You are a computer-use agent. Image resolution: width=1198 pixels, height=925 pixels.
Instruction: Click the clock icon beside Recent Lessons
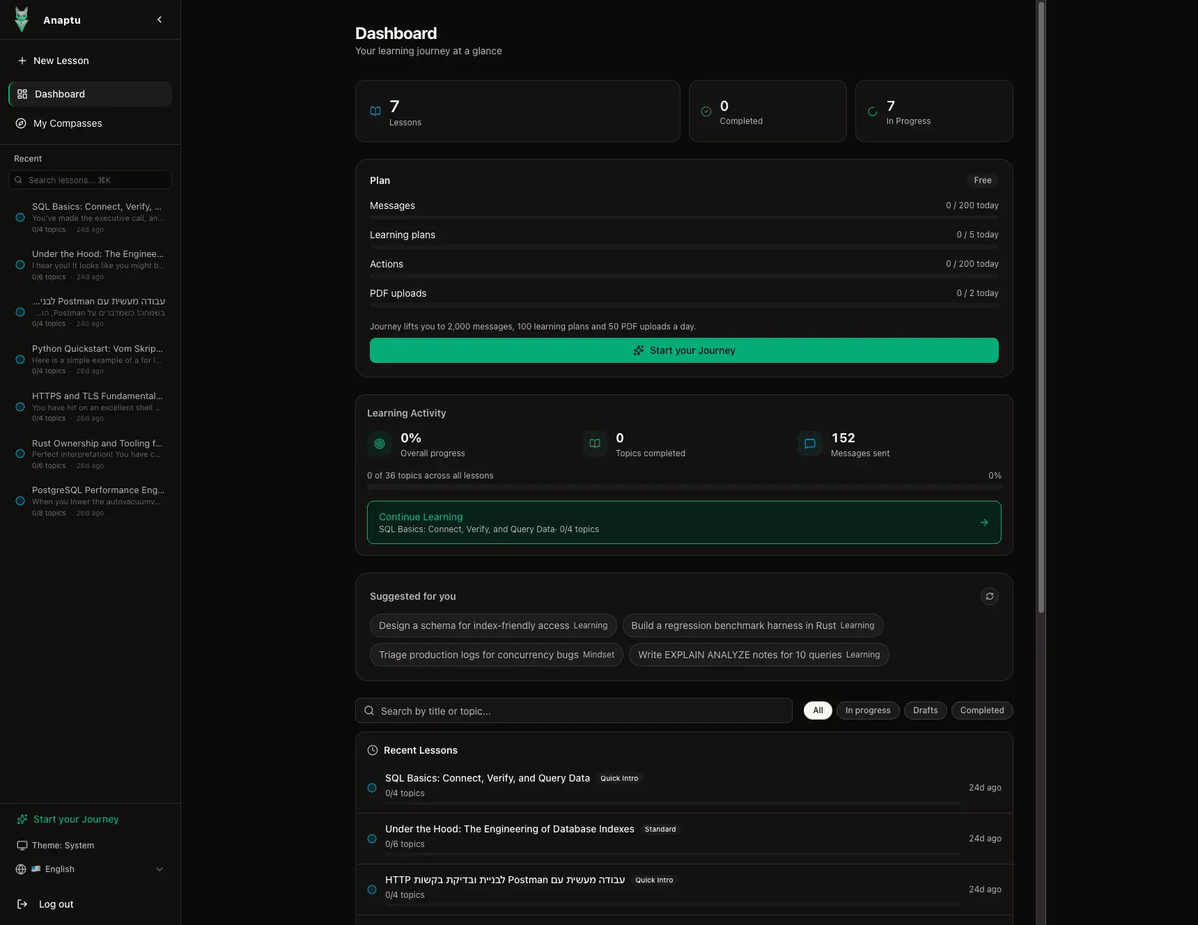click(x=373, y=750)
